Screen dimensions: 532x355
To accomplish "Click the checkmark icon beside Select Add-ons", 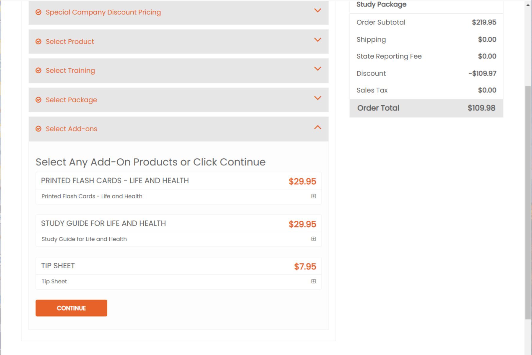I will (x=38, y=129).
